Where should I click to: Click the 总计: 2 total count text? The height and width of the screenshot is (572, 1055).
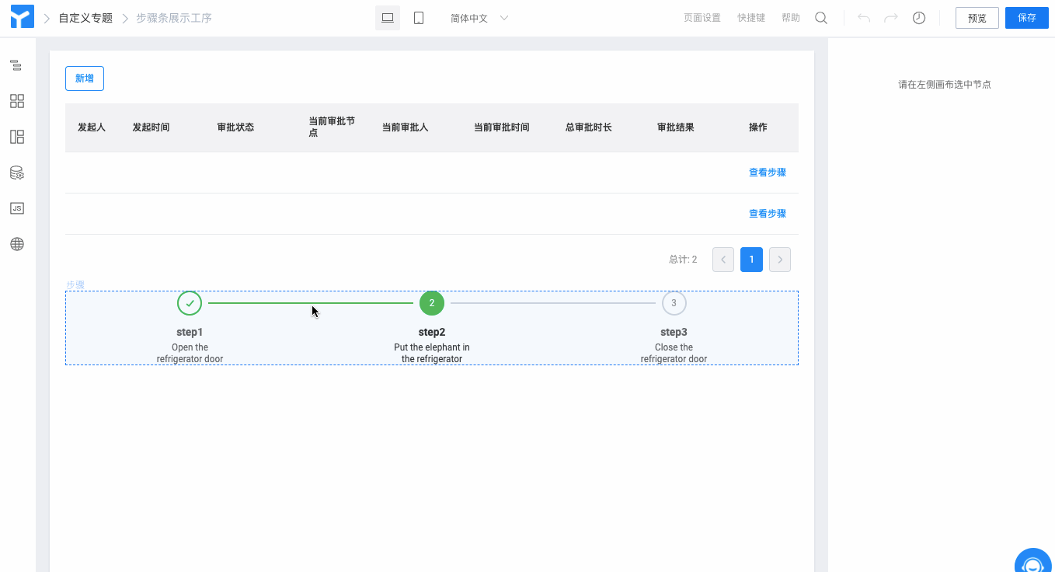pyautogui.click(x=683, y=260)
